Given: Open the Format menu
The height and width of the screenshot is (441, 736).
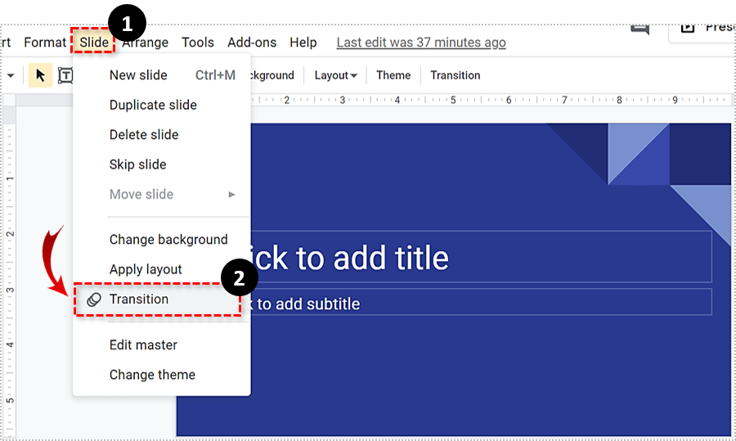Looking at the screenshot, I should (x=45, y=43).
